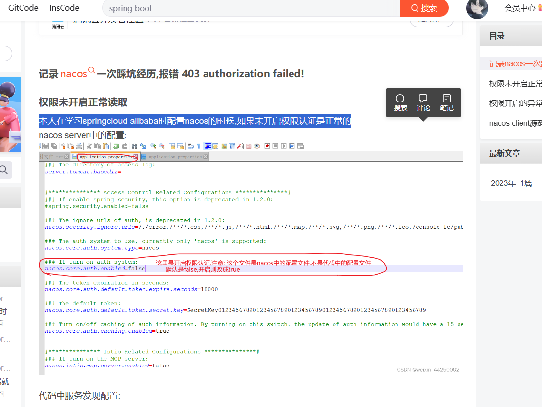Click green Undo arrow in Notepad++ screenshot
This screenshot has height=407, width=542.
pyautogui.click(x=116, y=146)
